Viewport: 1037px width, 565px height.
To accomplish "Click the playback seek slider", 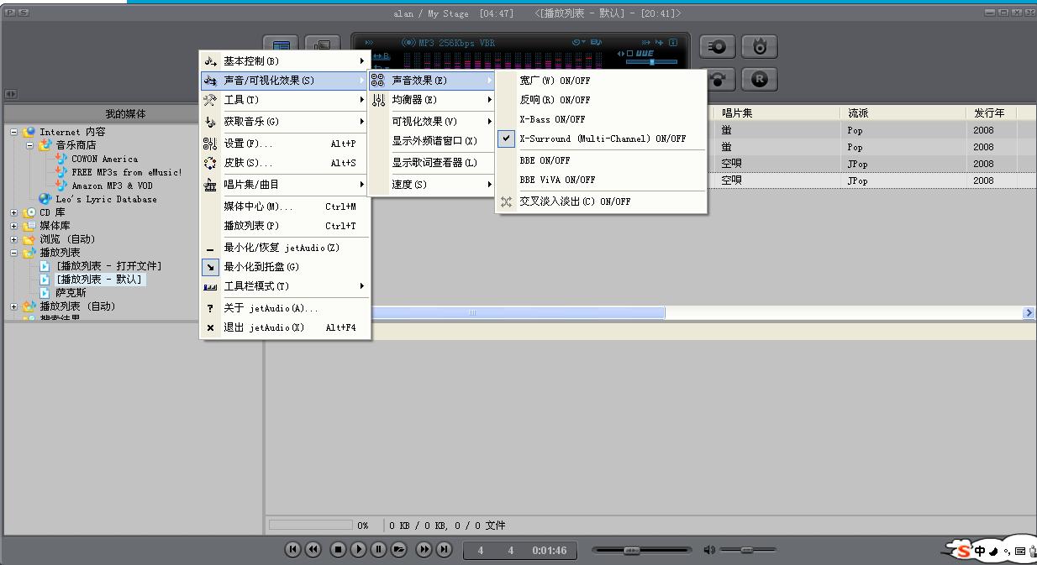I will click(x=642, y=550).
